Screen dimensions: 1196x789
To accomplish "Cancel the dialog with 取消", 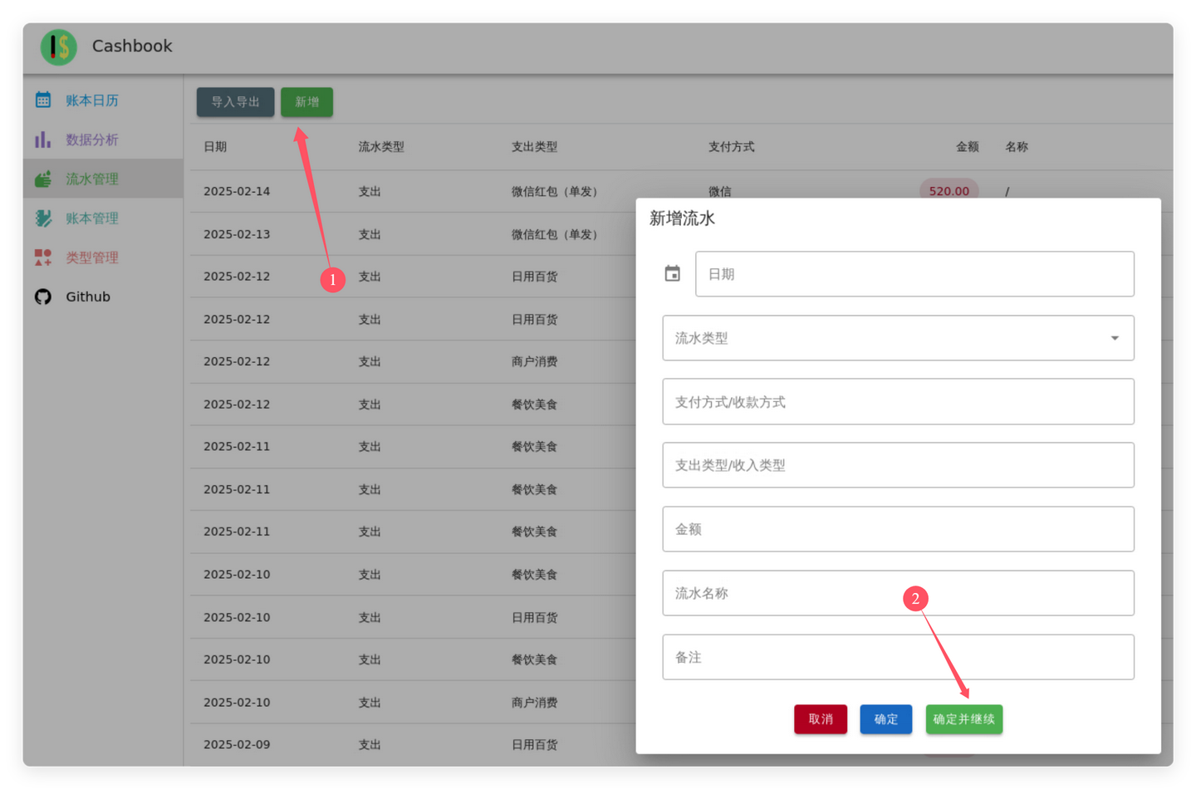I will click(821, 719).
